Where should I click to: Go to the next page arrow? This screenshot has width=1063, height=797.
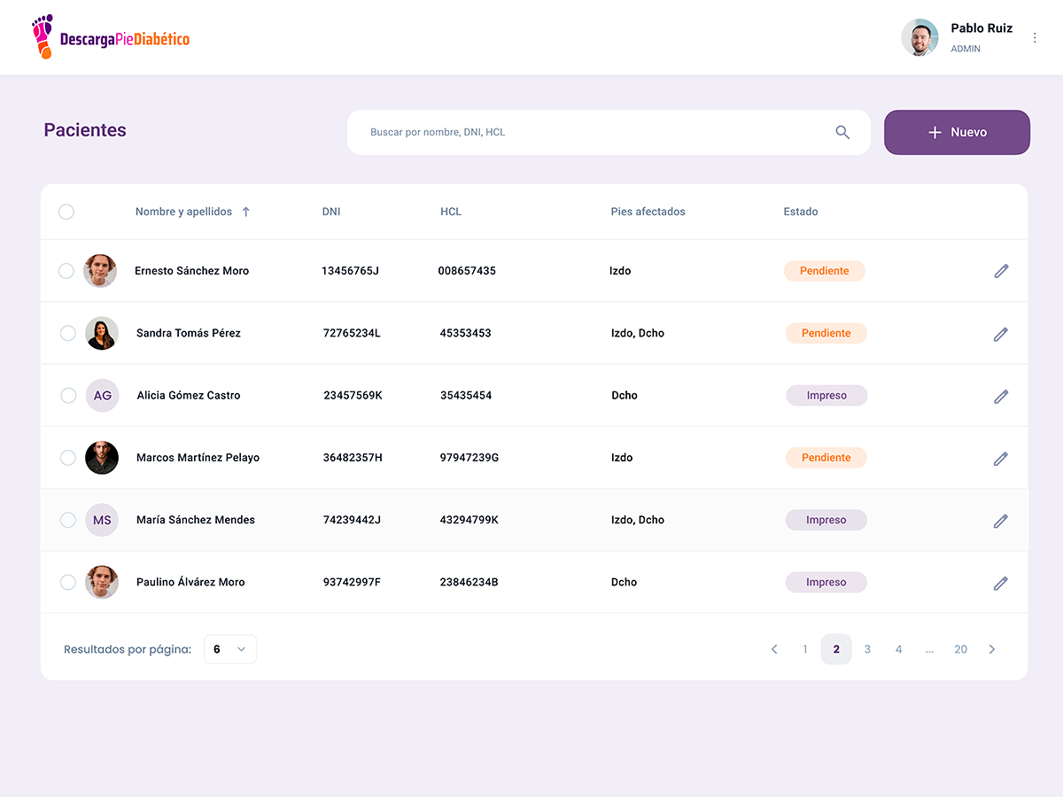tap(991, 649)
